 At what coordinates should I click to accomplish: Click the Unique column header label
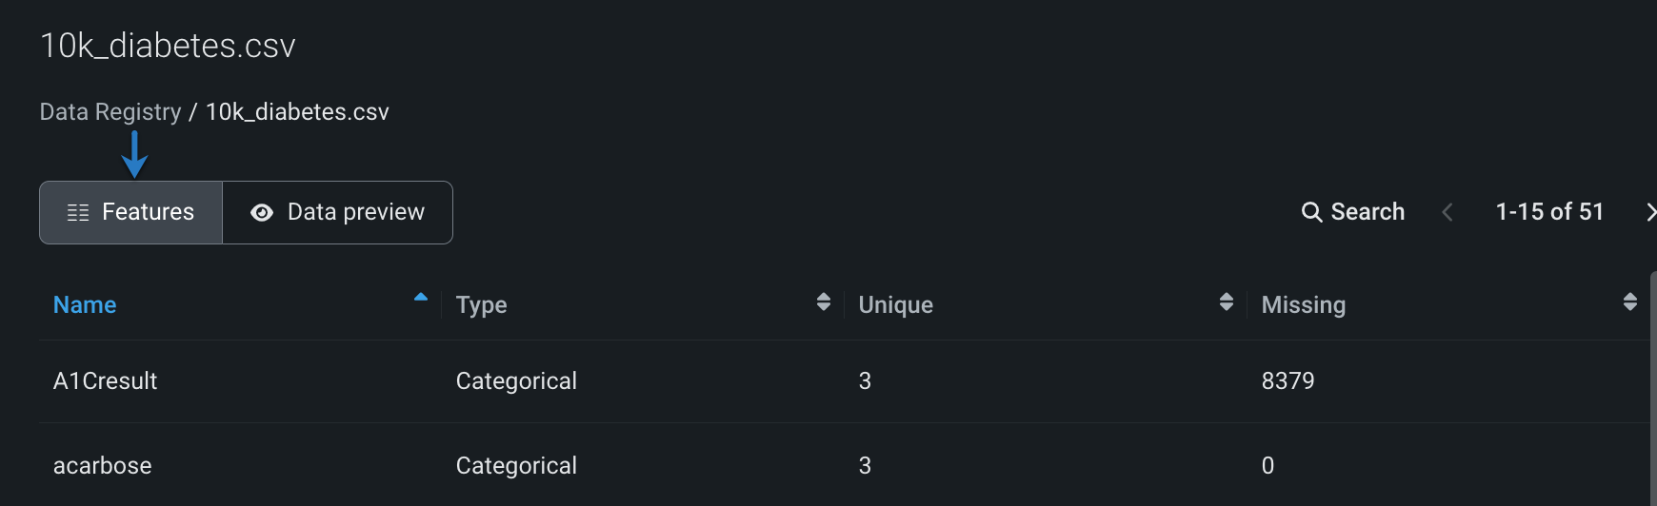(x=896, y=305)
